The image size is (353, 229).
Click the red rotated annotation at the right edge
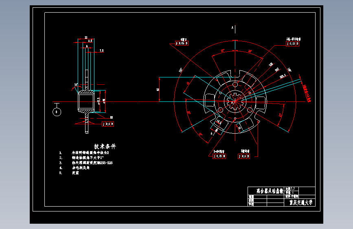[307, 93]
